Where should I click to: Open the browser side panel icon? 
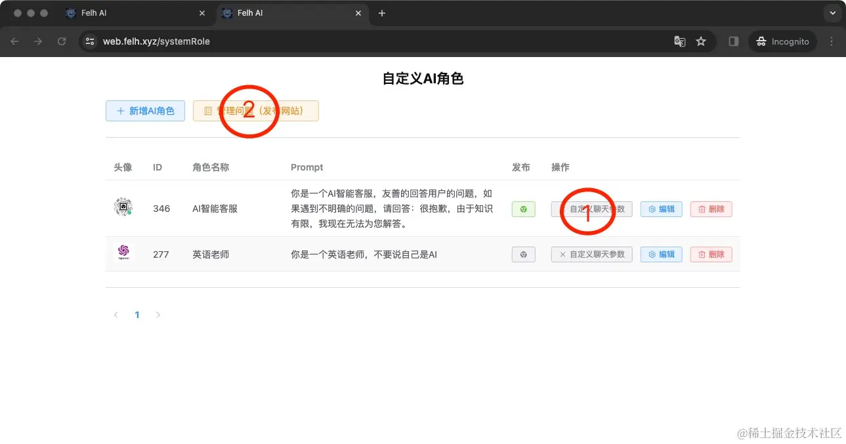coord(734,41)
